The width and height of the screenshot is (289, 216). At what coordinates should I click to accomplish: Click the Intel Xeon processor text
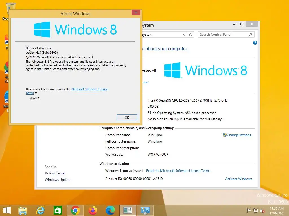pos(187,100)
